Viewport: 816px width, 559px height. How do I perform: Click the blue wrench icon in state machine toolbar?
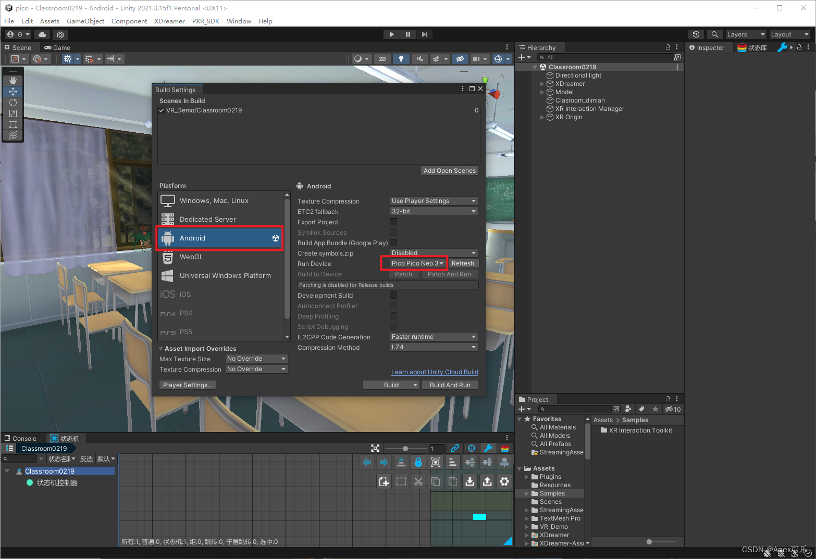coord(488,448)
